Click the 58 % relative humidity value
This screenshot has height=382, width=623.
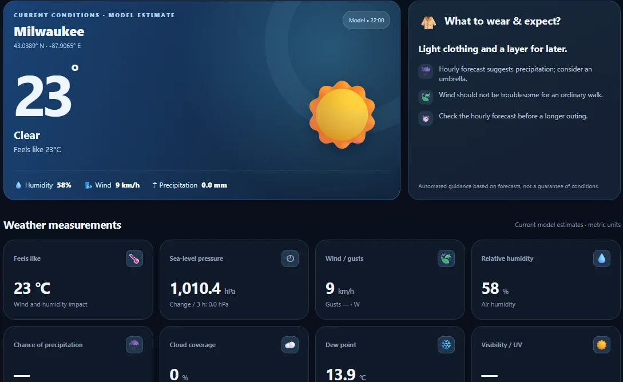(495, 289)
